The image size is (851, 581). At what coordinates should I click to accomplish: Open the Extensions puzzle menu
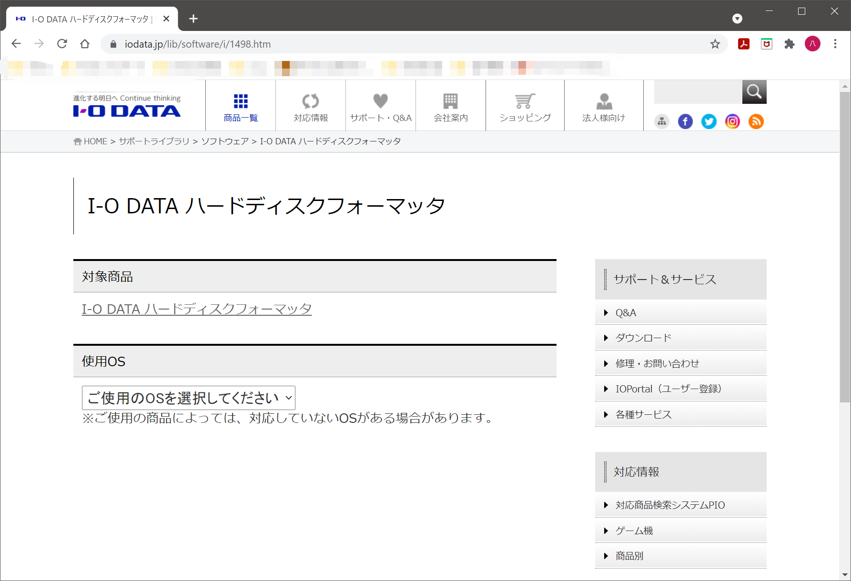(x=790, y=44)
